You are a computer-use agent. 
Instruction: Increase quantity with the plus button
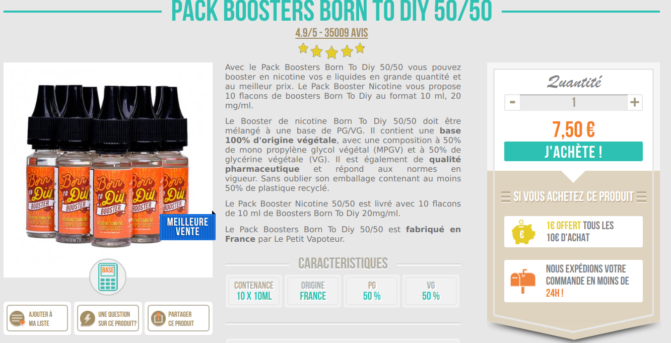coord(634,102)
